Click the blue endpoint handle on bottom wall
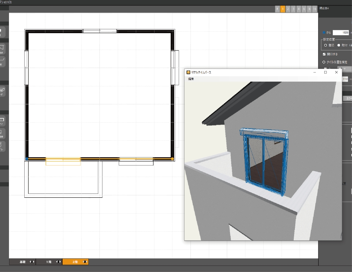The height and width of the screenshot is (272, 352). click(27, 159)
